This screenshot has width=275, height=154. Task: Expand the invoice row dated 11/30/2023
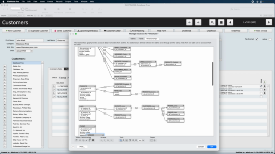point(54,86)
